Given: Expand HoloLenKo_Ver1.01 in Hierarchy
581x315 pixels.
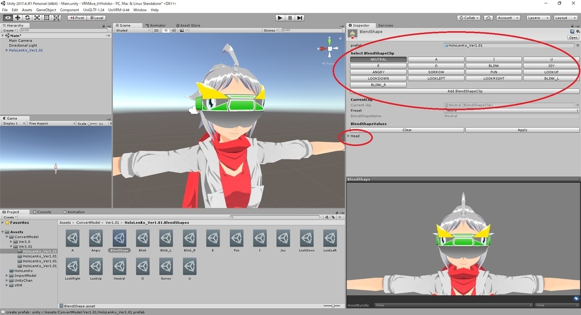Looking at the screenshot, I should (x=6, y=50).
